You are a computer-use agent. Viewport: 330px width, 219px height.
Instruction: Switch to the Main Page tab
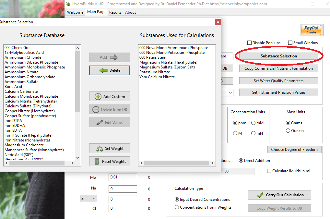point(96,12)
